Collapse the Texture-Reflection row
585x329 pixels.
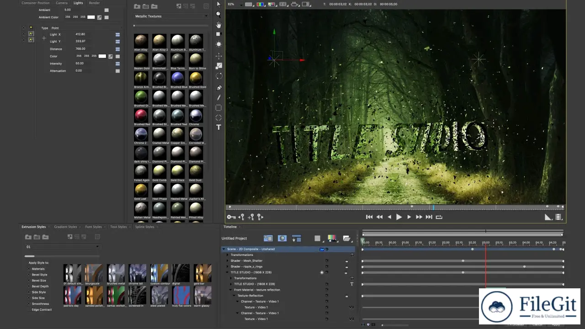(234, 296)
